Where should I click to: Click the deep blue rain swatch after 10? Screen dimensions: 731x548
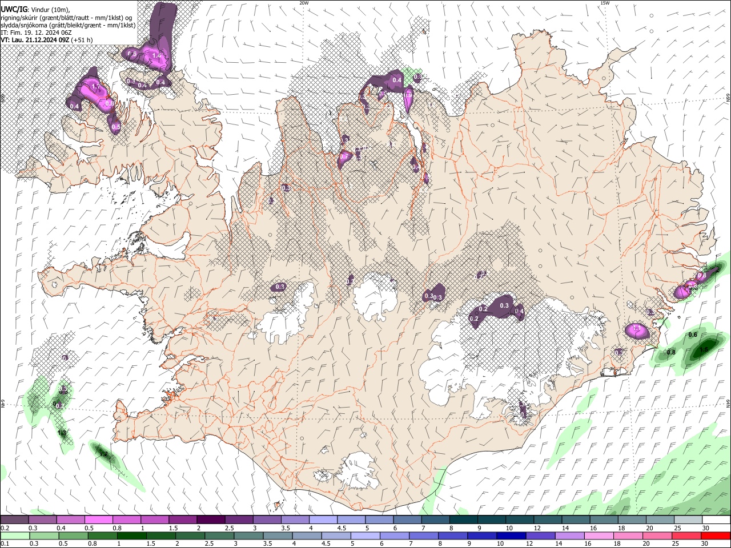pos(511,536)
